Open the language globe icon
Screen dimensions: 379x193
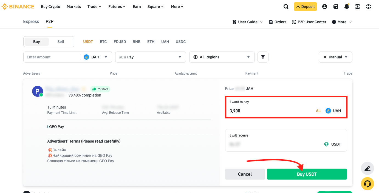[x=369, y=7]
